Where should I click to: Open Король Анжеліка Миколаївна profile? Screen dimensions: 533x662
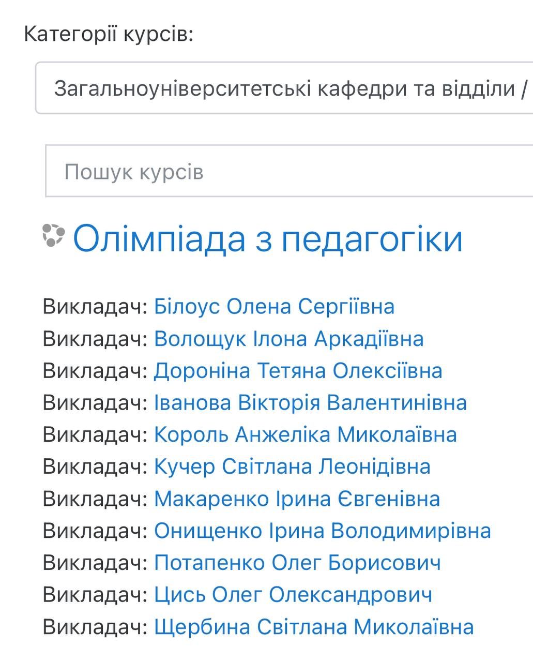coord(305,435)
